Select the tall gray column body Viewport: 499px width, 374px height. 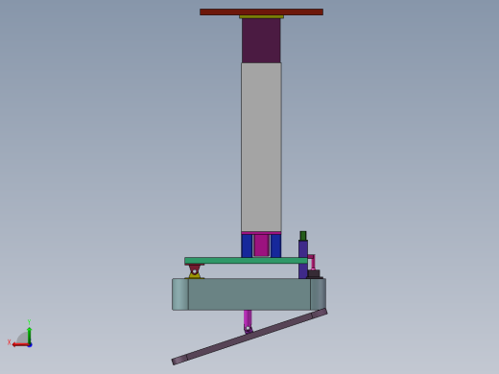coord(261,147)
